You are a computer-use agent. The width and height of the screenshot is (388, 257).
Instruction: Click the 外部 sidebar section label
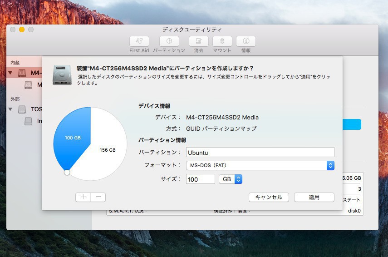[x=15, y=99]
